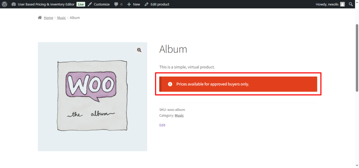Screen dimensions: 359x168
Task: Click the Woo album product image
Action: click(92, 96)
